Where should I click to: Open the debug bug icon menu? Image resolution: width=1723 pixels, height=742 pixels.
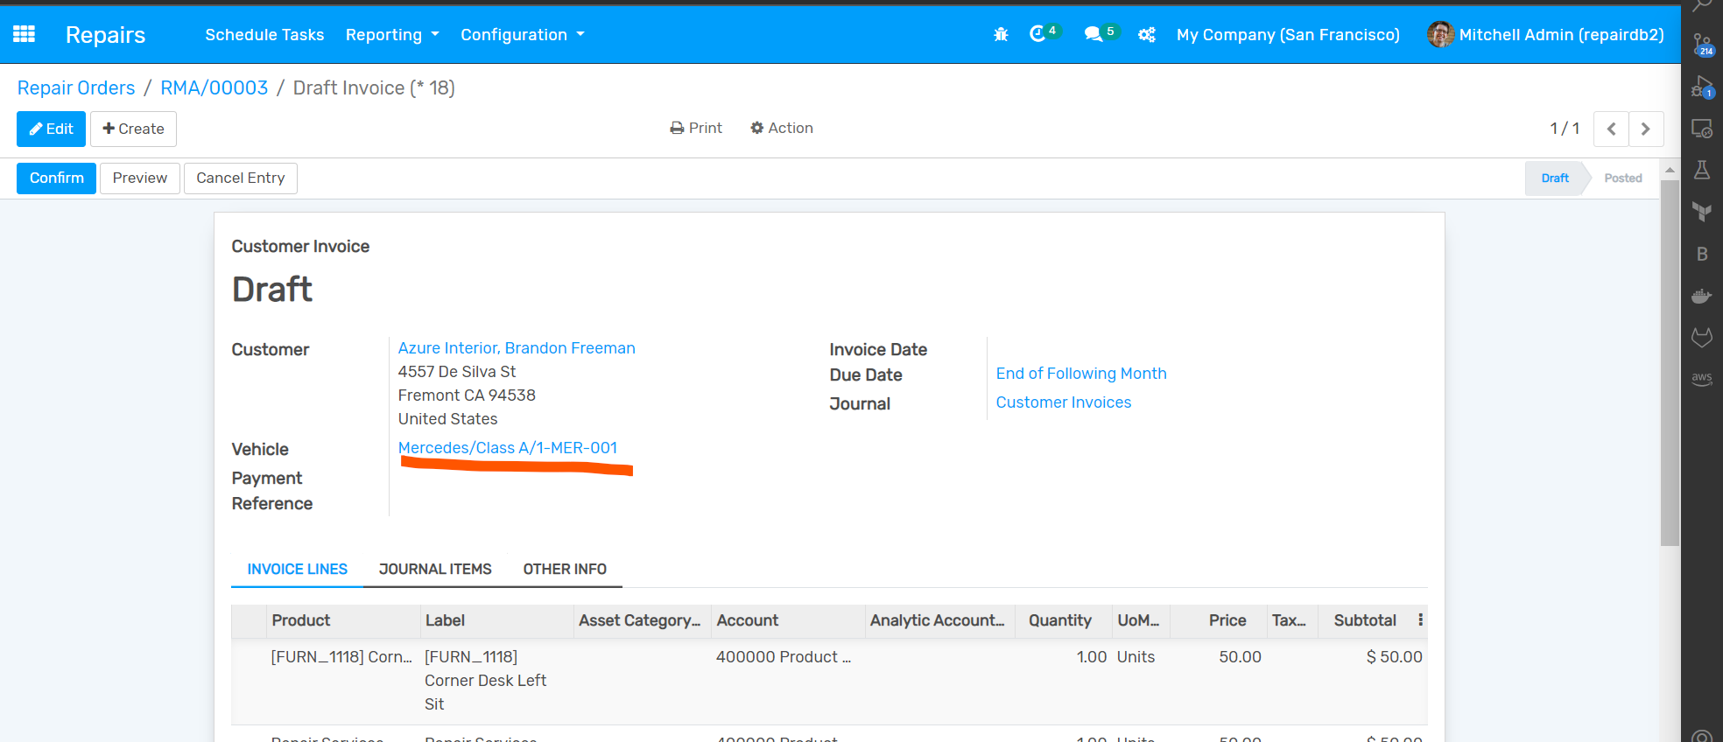point(1001,35)
